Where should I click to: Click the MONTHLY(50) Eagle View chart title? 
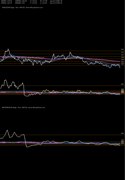point(23,107)
